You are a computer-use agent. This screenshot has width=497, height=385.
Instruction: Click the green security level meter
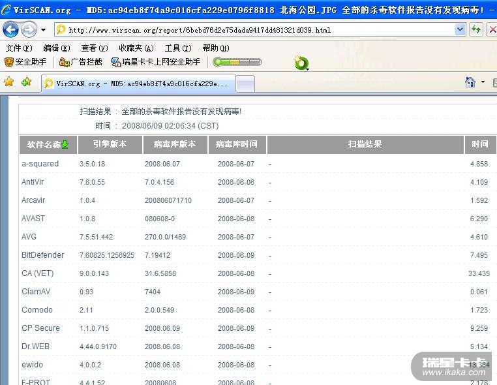[x=237, y=62]
